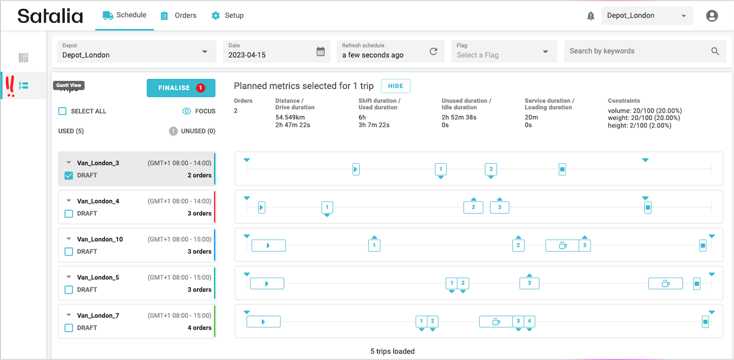Open the map view sidebar icon
Screen dimensions: 734x360
click(23, 57)
